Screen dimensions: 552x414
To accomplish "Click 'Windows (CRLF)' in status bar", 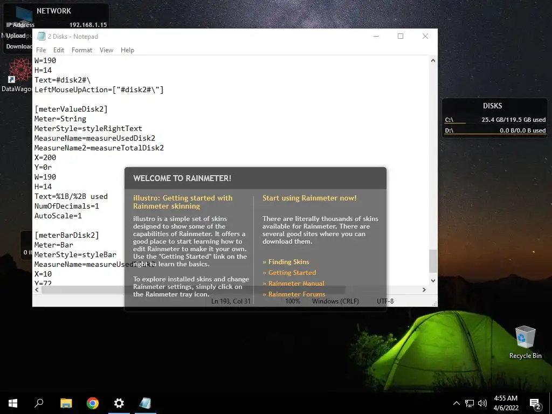I will click(x=335, y=301).
